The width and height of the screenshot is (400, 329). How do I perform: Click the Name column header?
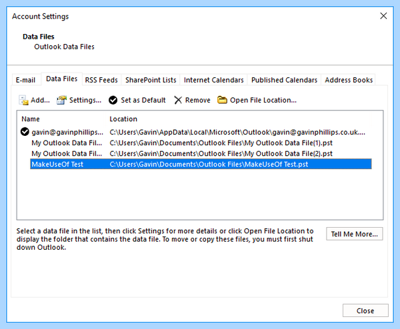(x=31, y=119)
